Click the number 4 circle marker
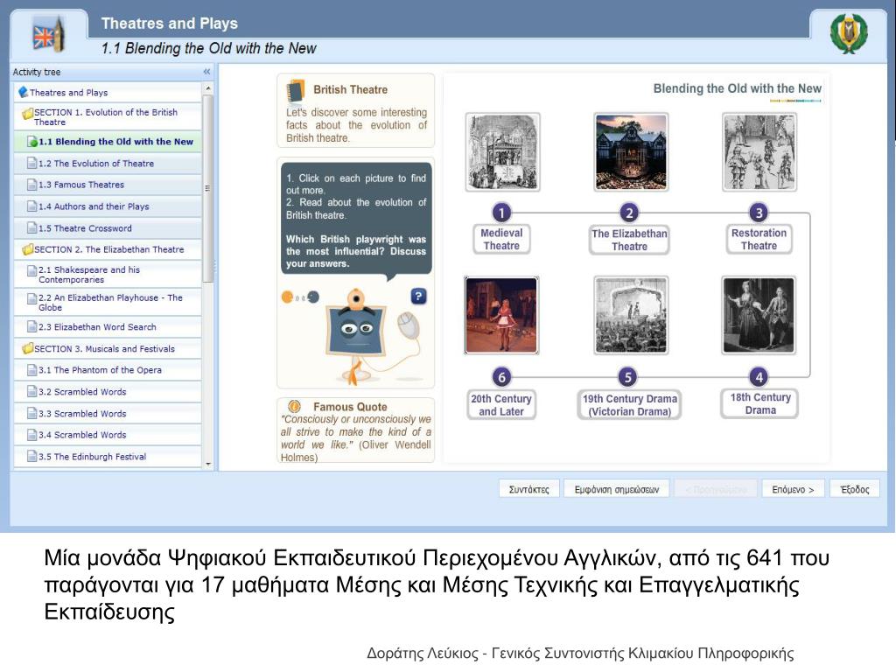 pos(759,377)
